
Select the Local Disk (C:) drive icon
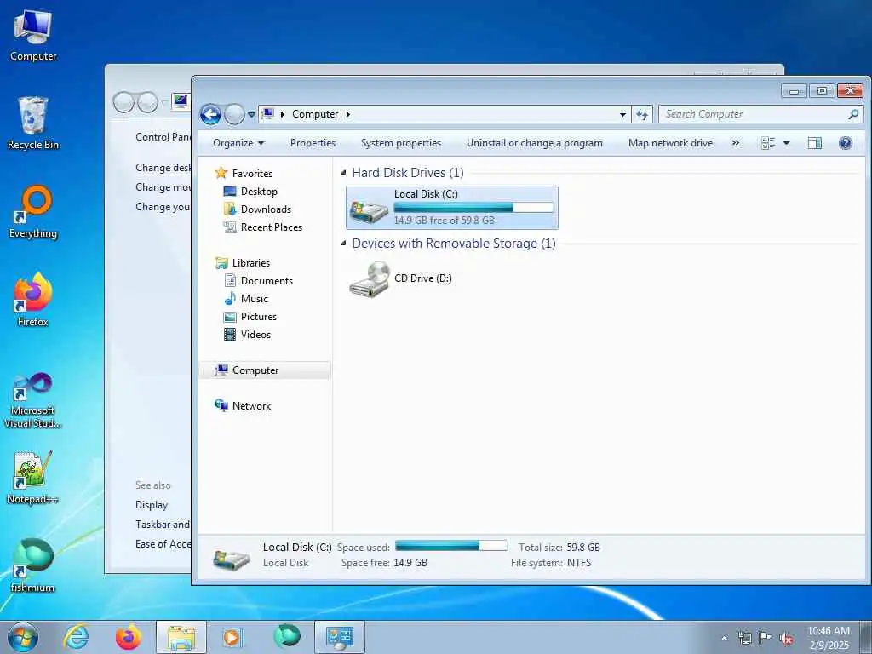(x=369, y=211)
